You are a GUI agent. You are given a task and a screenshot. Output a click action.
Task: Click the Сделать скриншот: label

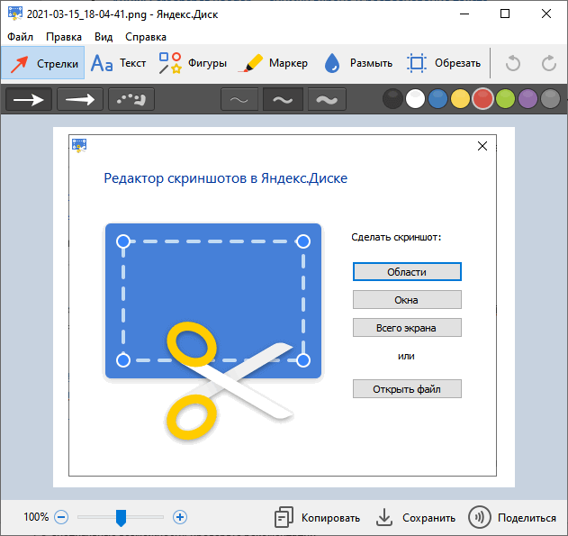(x=396, y=238)
